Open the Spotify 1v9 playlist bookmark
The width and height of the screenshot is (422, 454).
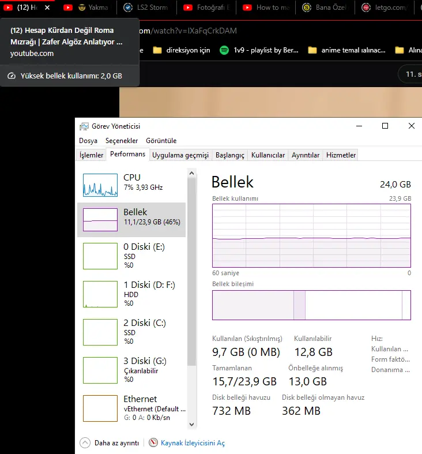click(259, 50)
